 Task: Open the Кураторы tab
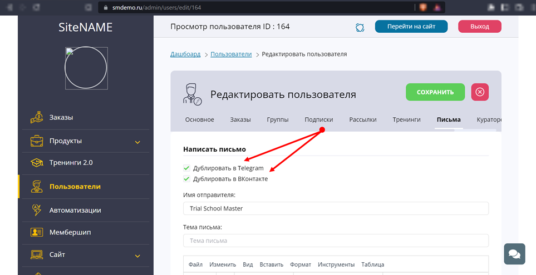pos(489,120)
